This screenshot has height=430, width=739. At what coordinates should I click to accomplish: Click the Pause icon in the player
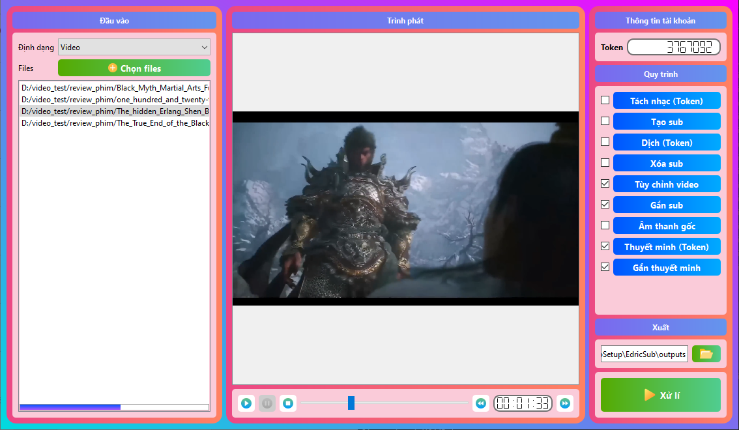pyautogui.click(x=267, y=403)
